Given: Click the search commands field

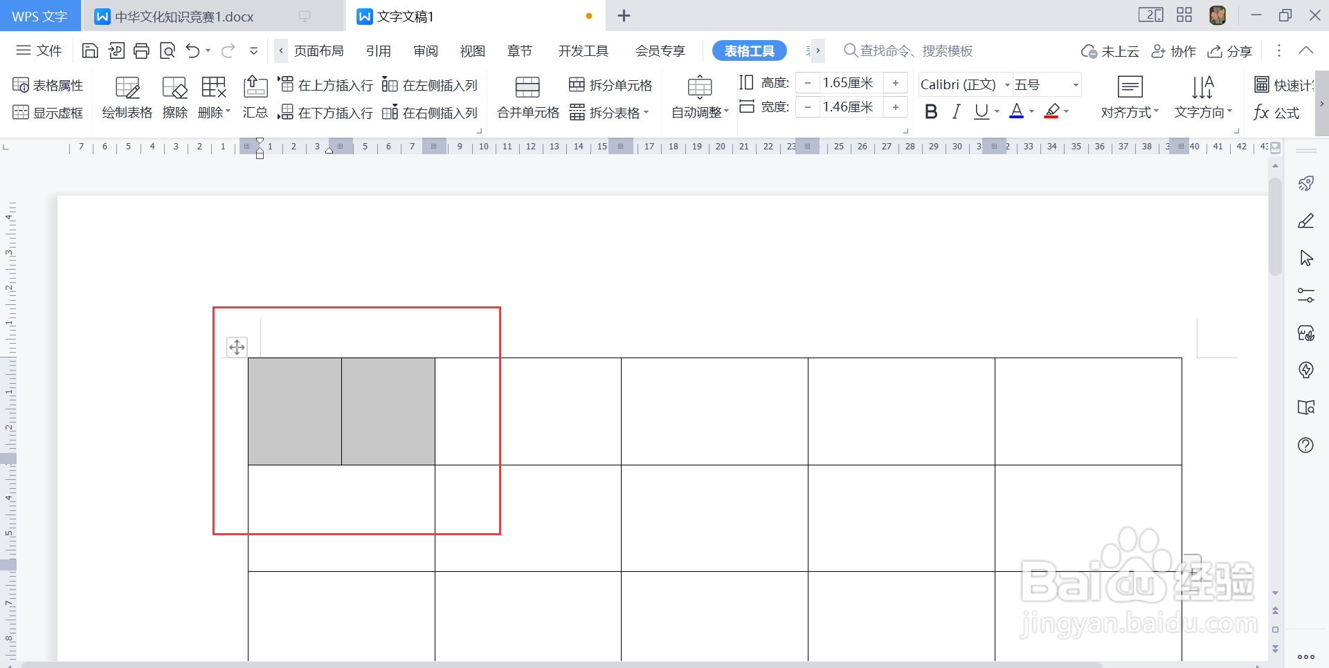Looking at the screenshot, I should click(x=908, y=51).
